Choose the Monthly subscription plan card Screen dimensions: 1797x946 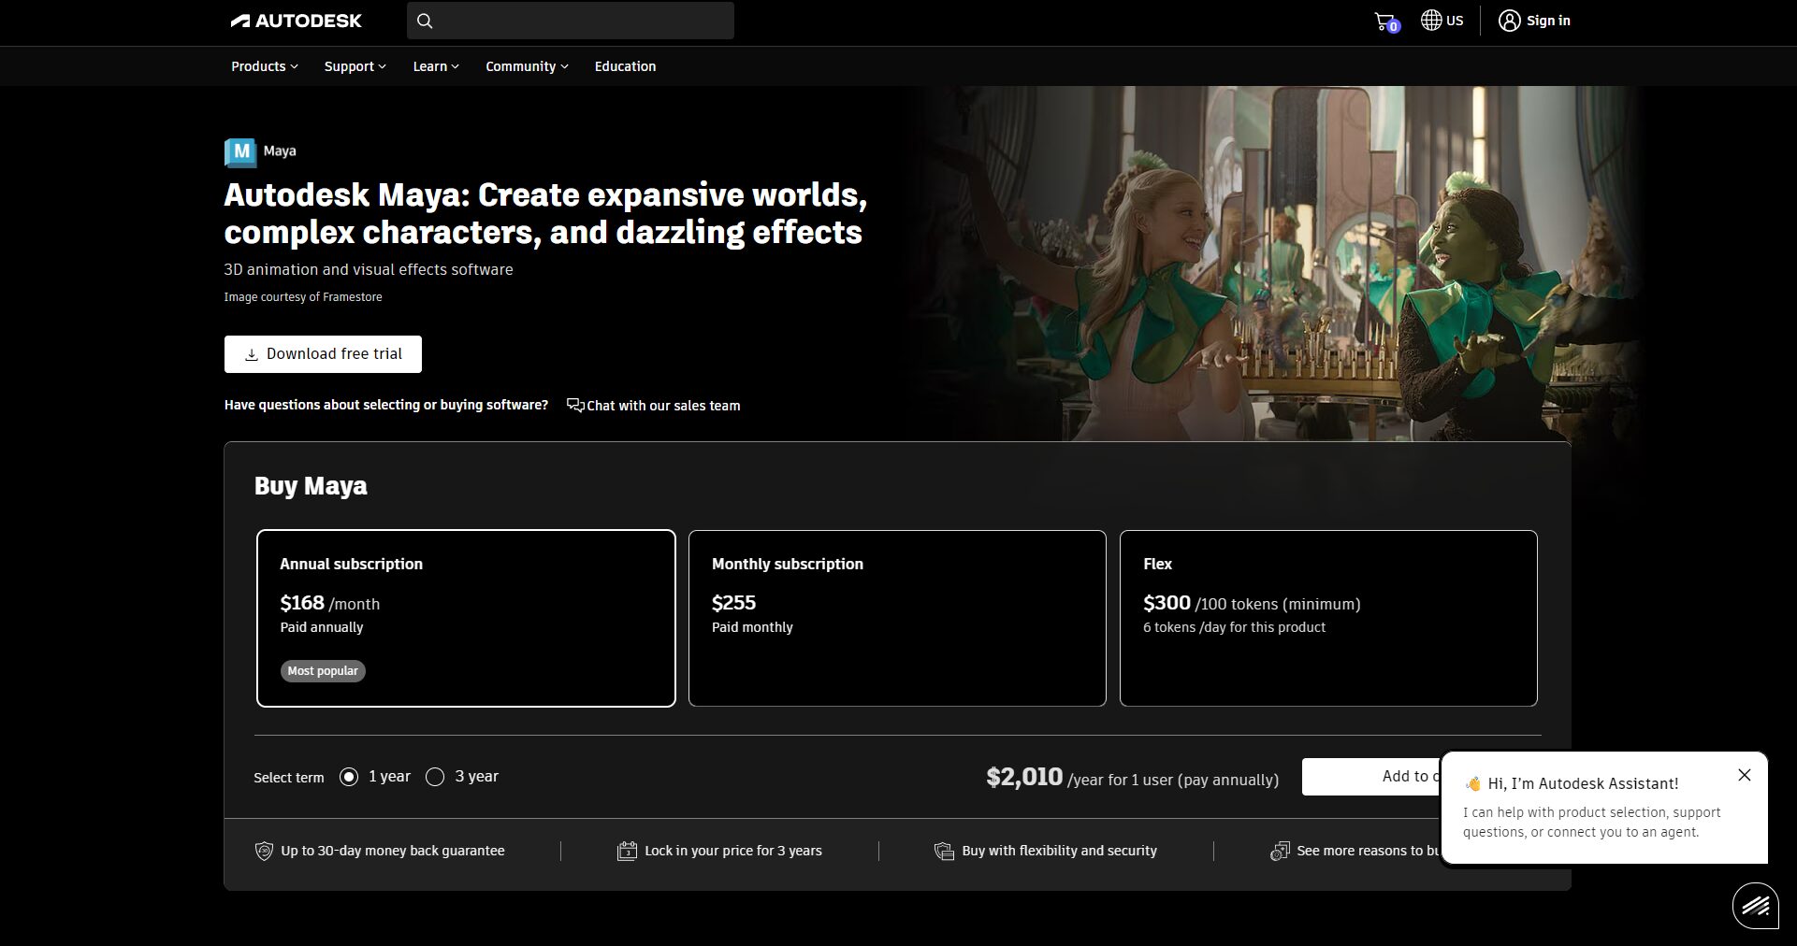[x=896, y=618]
